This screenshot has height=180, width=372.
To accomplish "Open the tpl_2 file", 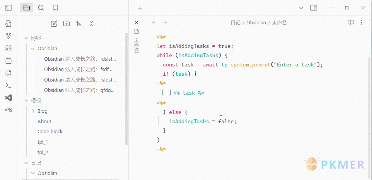I will click(x=43, y=153).
